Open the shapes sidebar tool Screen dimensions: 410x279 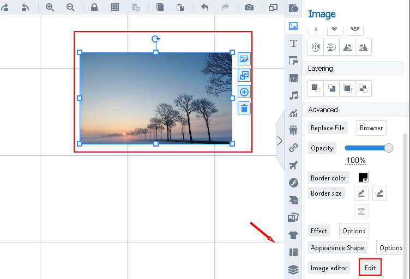[293, 8]
